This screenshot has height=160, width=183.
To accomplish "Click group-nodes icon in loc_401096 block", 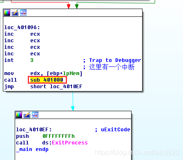I will point(23,13).
